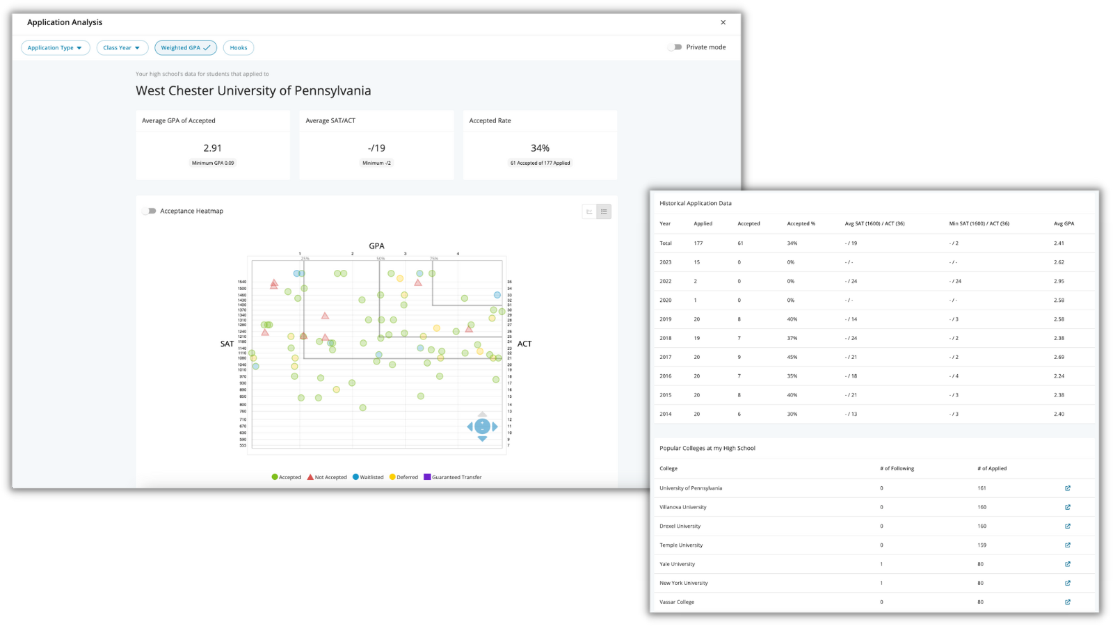Click Temple University college name
Image resolution: width=1113 pixels, height=626 pixels.
tap(681, 545)
